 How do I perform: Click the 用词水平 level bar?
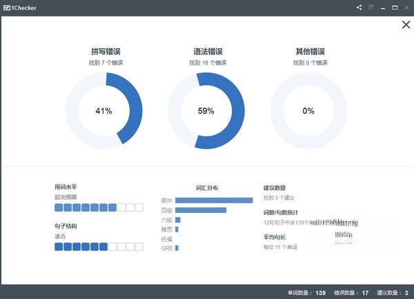pyautogui.click(x=99, y=207)
